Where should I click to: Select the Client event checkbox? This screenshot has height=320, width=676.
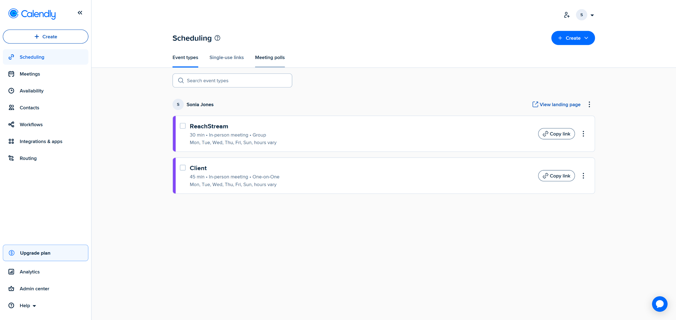pos(183,168)
